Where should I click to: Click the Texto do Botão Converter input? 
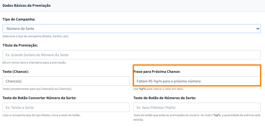(66, 107)
